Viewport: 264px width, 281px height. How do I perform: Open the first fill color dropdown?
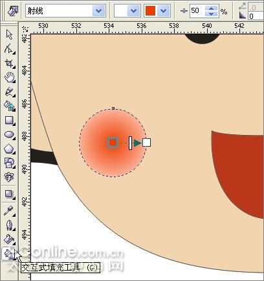point(127,10)
